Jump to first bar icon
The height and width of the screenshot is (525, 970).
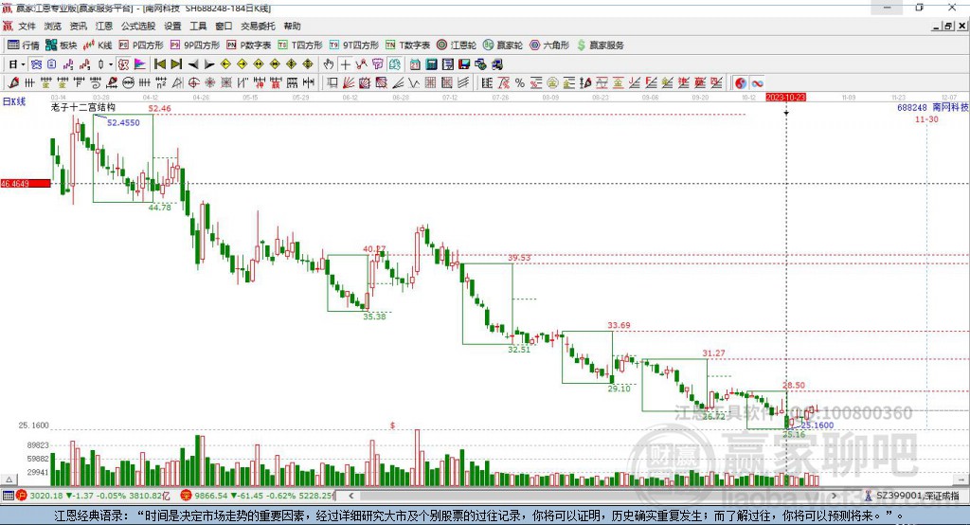coord(159,64)
